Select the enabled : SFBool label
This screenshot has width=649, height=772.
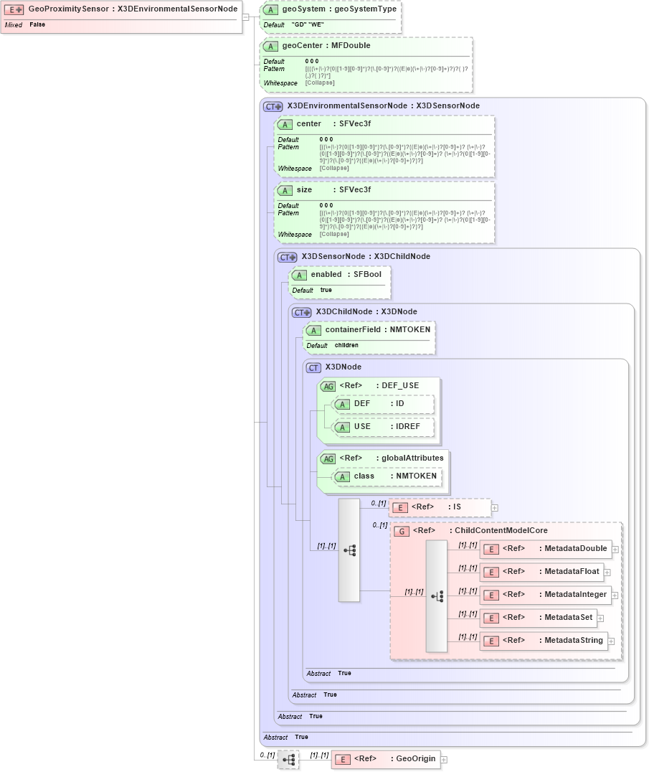pyautogui.click(x=346, y=274)
